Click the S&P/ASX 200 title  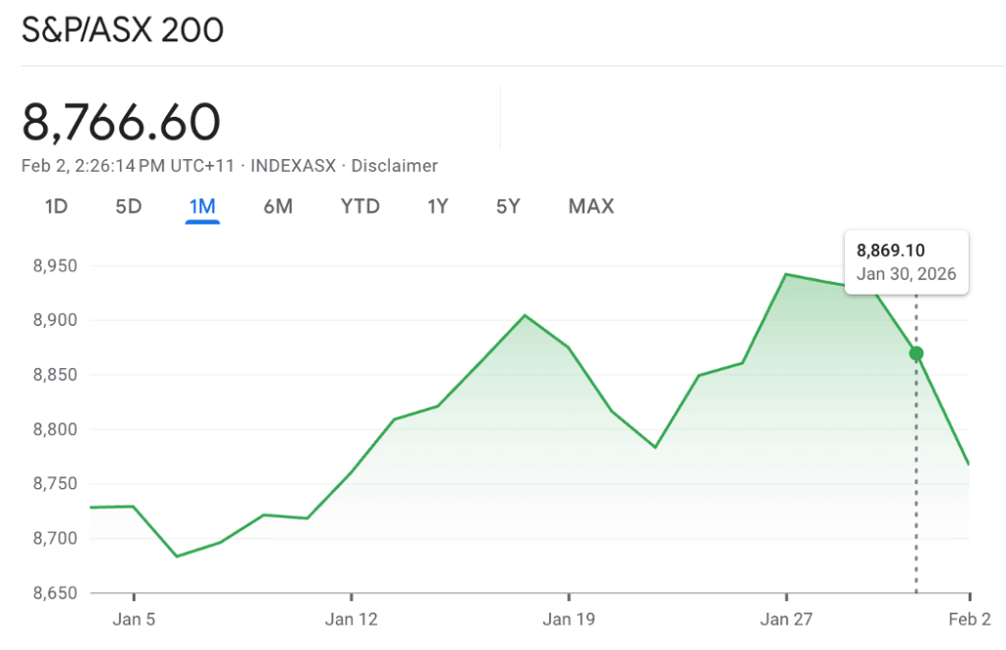(123, 30)
